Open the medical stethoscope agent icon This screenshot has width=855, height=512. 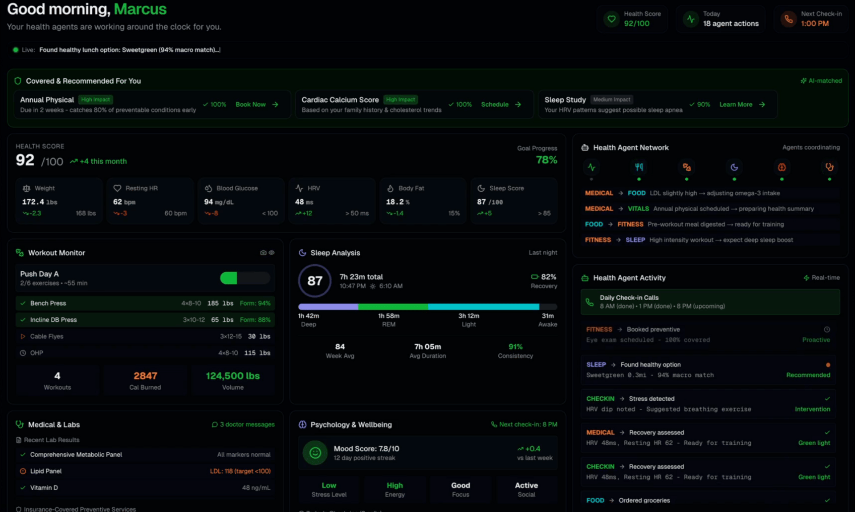coord(829,167)
